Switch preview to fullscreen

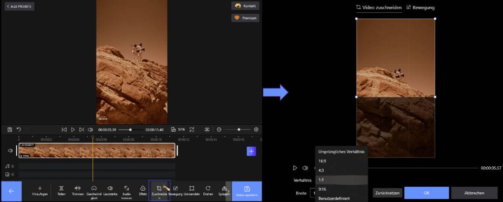[x=192, y=130]
